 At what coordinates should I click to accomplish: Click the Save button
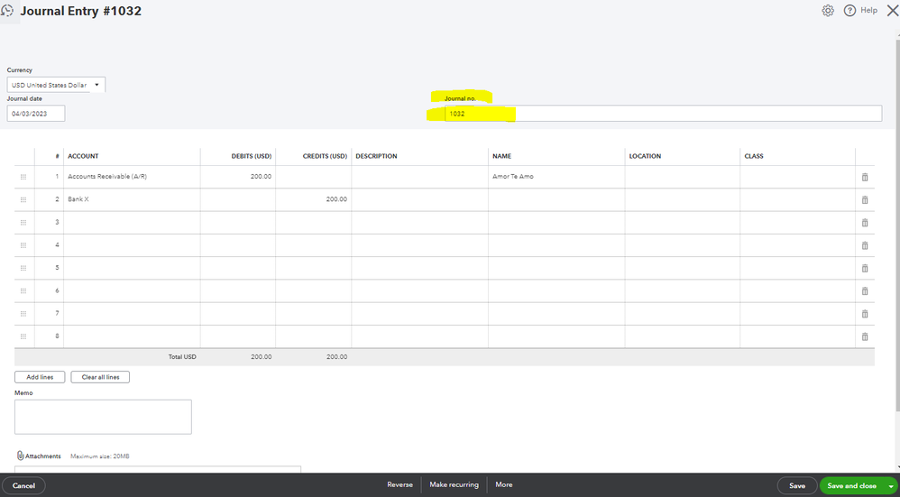pos(796,485)
